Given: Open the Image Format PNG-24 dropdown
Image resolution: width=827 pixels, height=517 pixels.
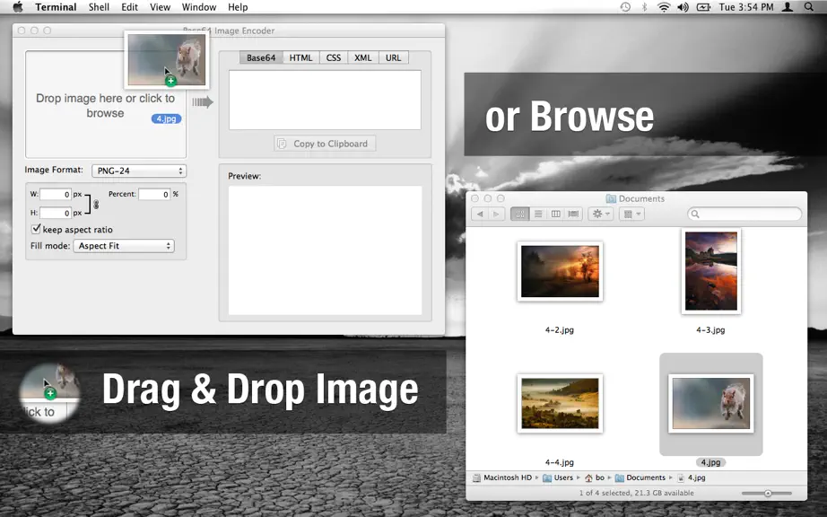Looking at the screenshot, I should pyautogui.click(x=139, y=171).
